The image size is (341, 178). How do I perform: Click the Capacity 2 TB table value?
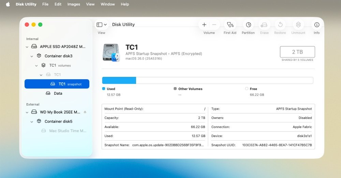pyautogui.click(x=202, y=118)
